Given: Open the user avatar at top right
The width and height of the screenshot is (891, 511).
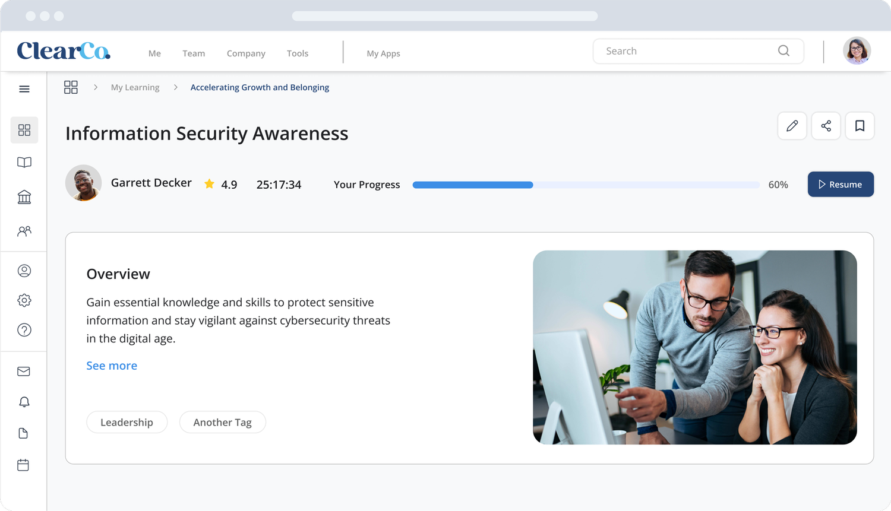Looking at the screenshot, I should click(x=857, y=51).
